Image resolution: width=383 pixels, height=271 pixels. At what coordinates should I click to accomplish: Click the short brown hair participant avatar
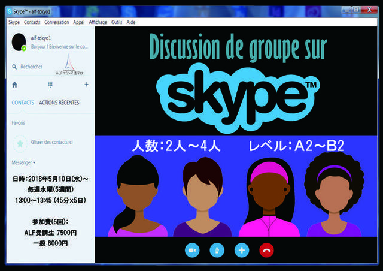[202, 197]
